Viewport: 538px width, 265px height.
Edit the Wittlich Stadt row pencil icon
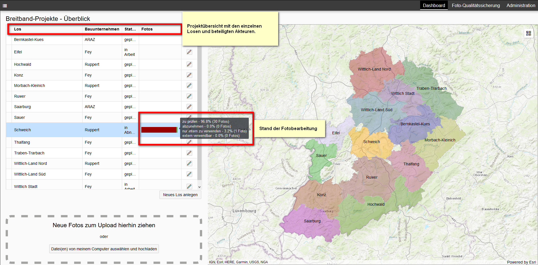(189, 186)
